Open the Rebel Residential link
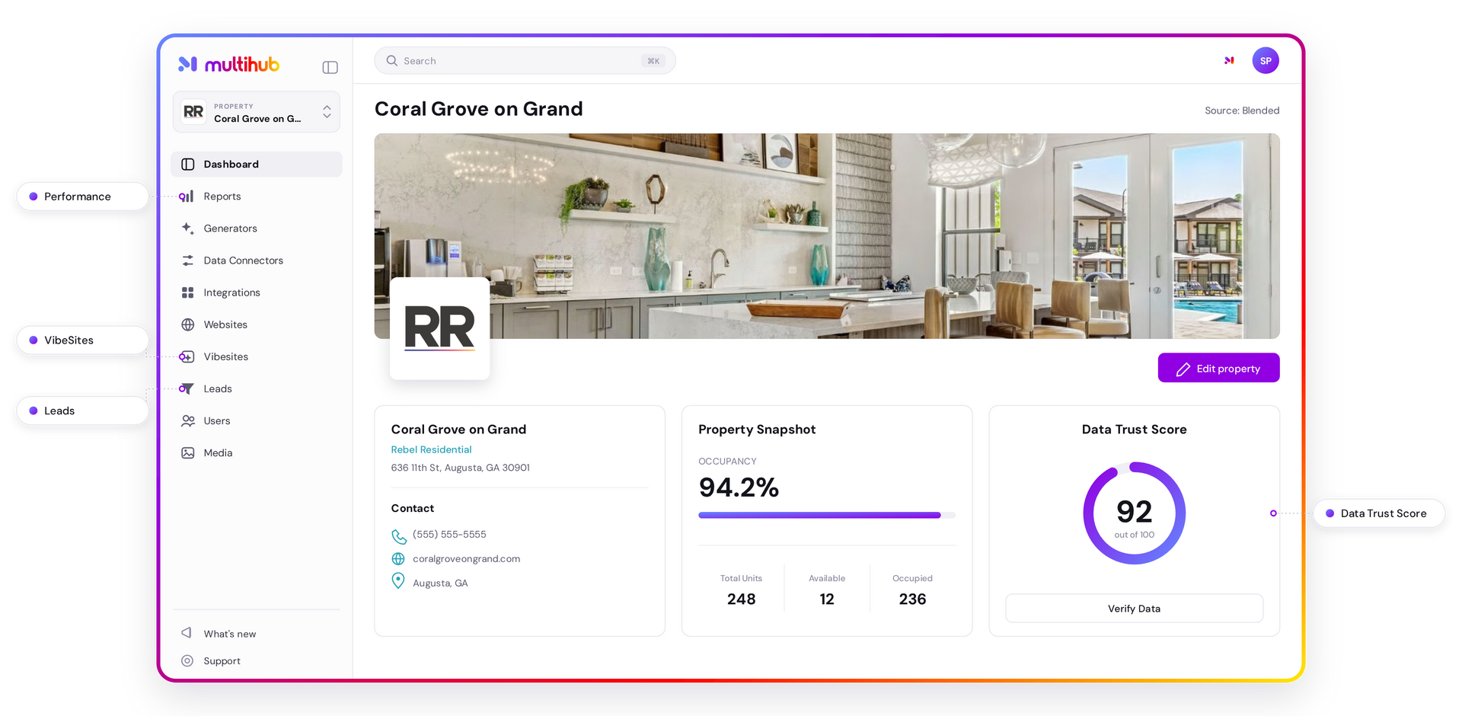 click(431, 449)
